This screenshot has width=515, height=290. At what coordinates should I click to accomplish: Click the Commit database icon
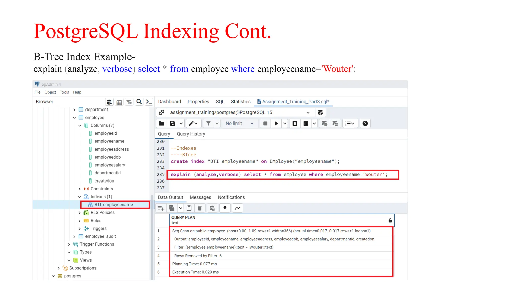[324, 123]
